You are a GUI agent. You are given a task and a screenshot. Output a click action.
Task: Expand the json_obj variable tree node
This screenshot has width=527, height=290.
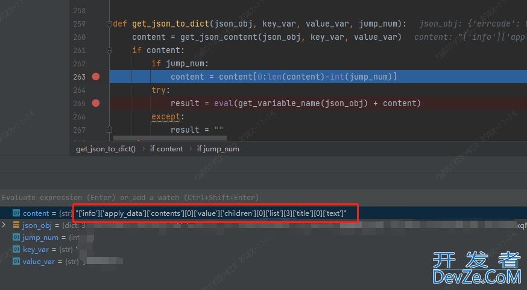(x=5, y=225)
